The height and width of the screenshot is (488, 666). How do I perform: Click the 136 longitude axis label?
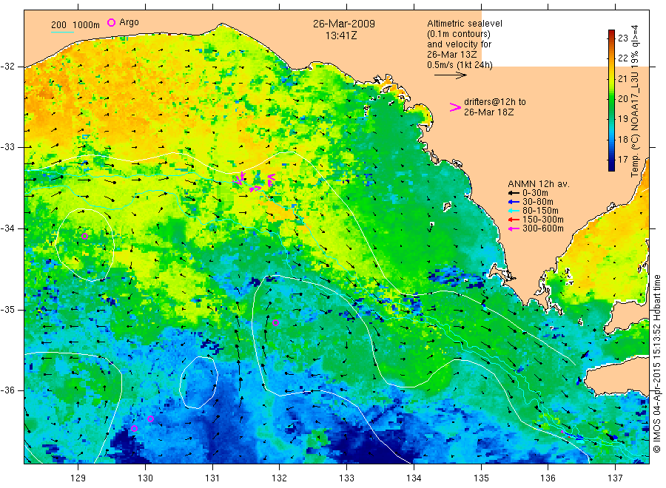click(548, 478)
